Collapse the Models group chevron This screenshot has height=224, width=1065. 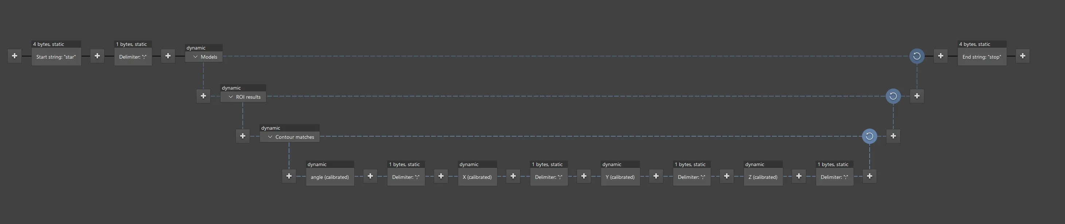[195, 57]
